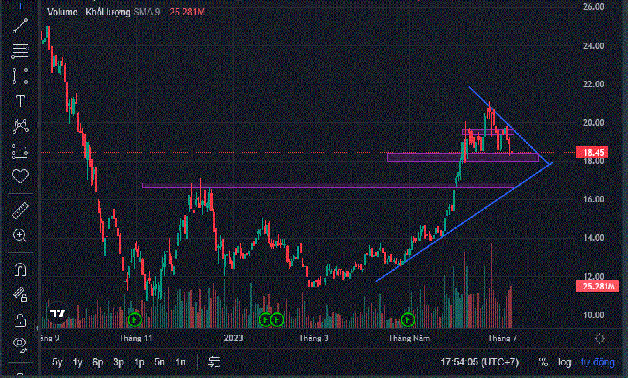Click the 18.45 current price label

point(592,152)
